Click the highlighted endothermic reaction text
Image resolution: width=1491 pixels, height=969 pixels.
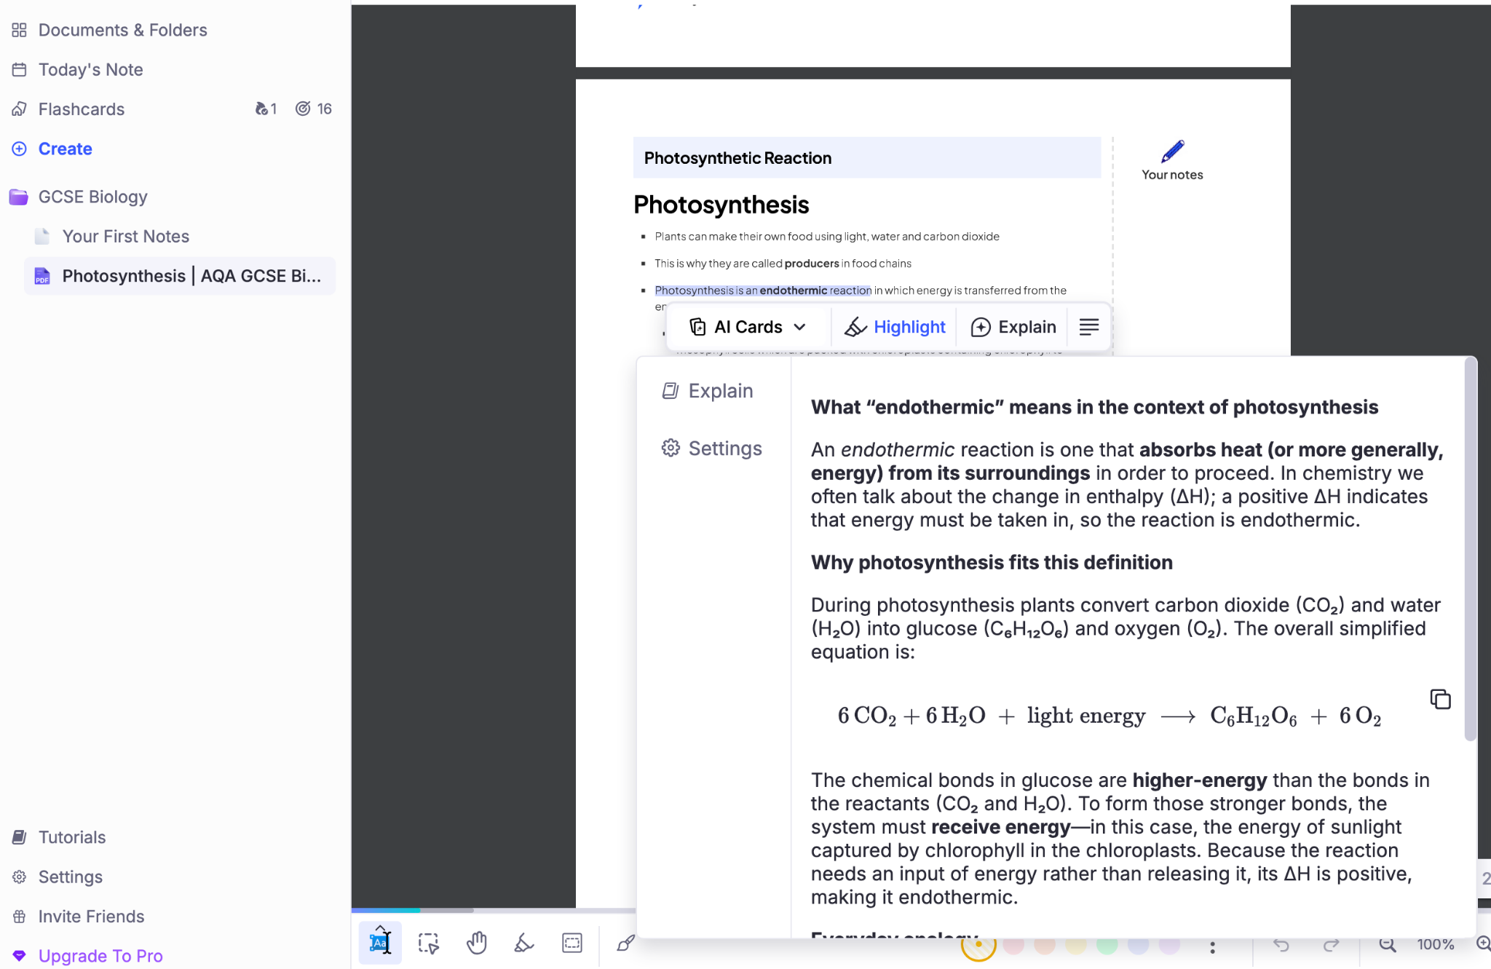click(x=763, y=290)
